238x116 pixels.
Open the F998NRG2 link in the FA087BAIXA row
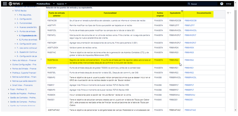tap(189, 60)
